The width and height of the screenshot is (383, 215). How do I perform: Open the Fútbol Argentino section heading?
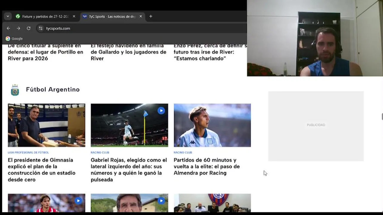pyautogui.click(x=53, y=89)
